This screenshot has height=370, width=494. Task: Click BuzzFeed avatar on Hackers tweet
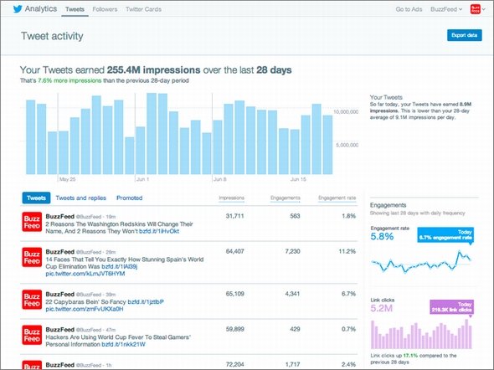32,335
